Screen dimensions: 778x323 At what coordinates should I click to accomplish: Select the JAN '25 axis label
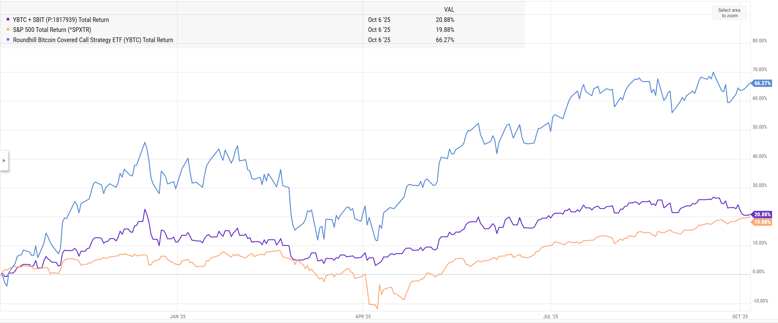coord(179,317)
